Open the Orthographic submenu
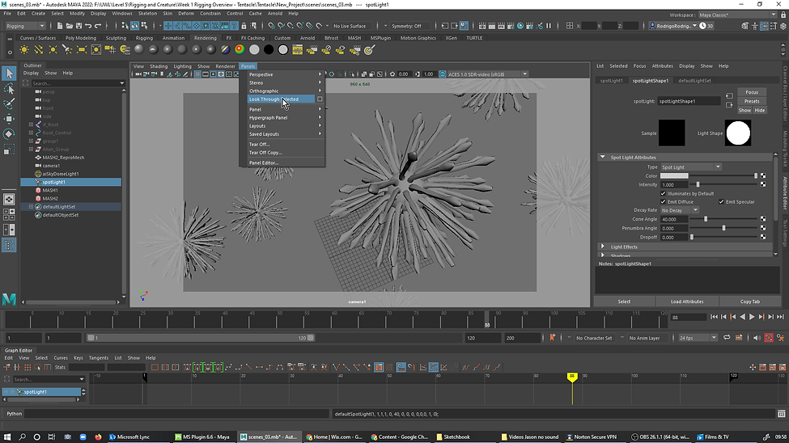Screen dimensions: 789x443 286,91
